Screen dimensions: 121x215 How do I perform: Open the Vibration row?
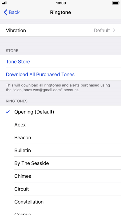61,30
